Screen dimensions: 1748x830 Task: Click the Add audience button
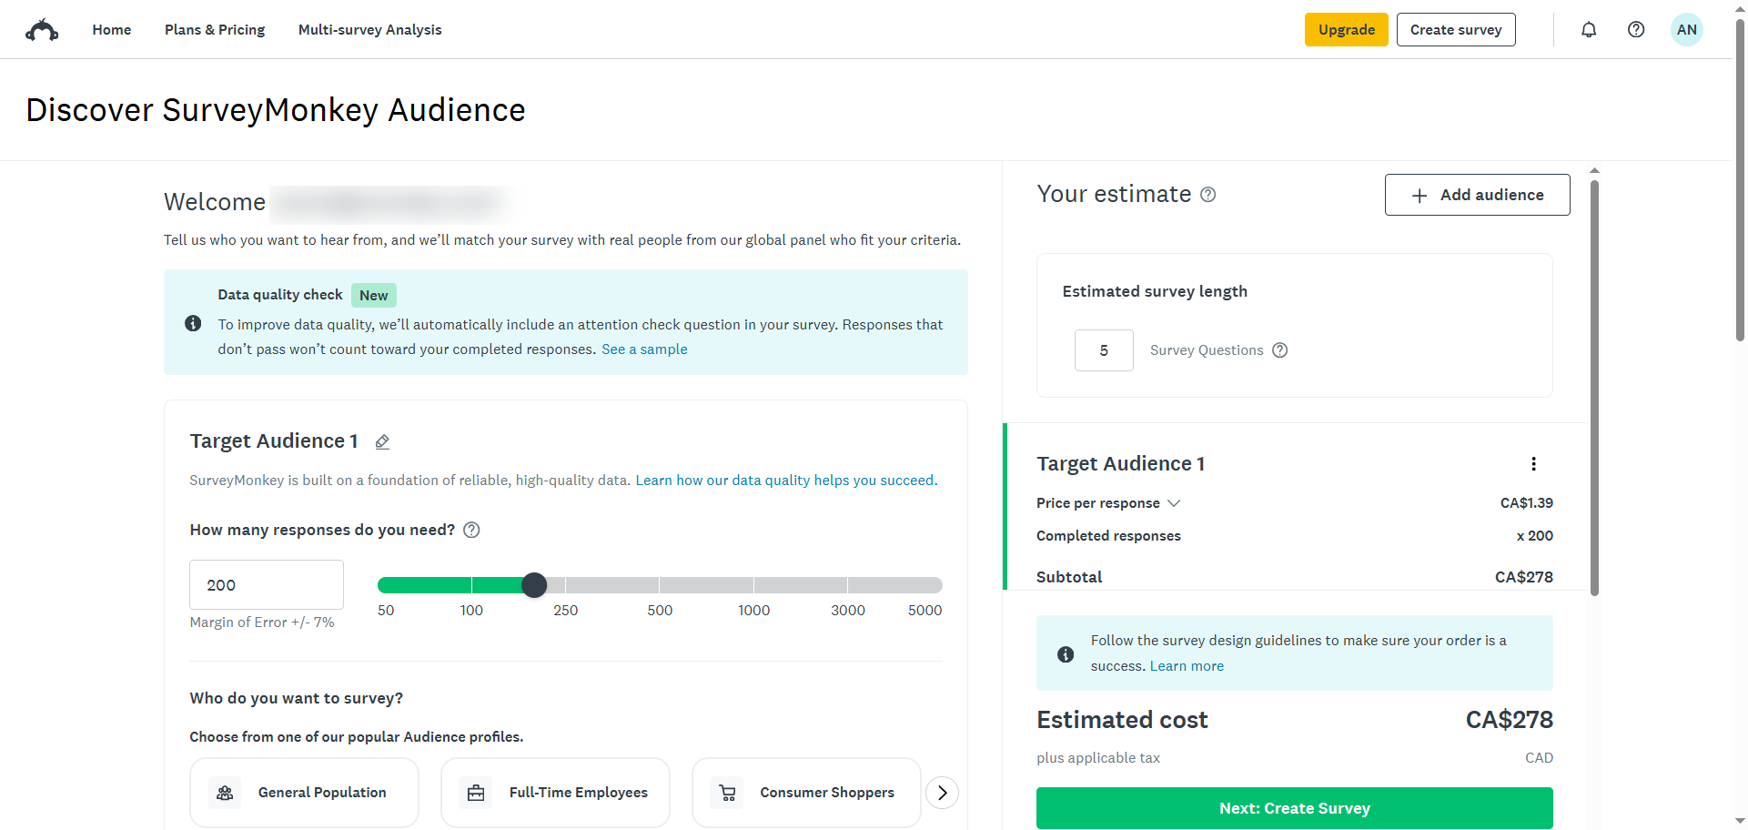coord(1478,195)
